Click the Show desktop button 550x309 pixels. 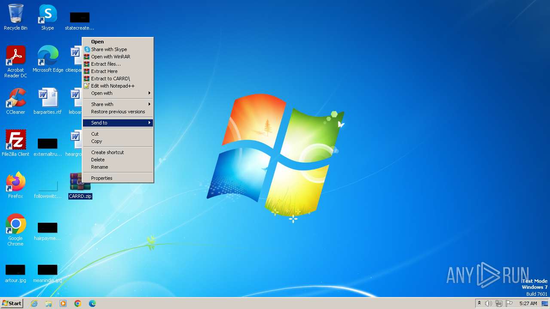click(545, 303)
